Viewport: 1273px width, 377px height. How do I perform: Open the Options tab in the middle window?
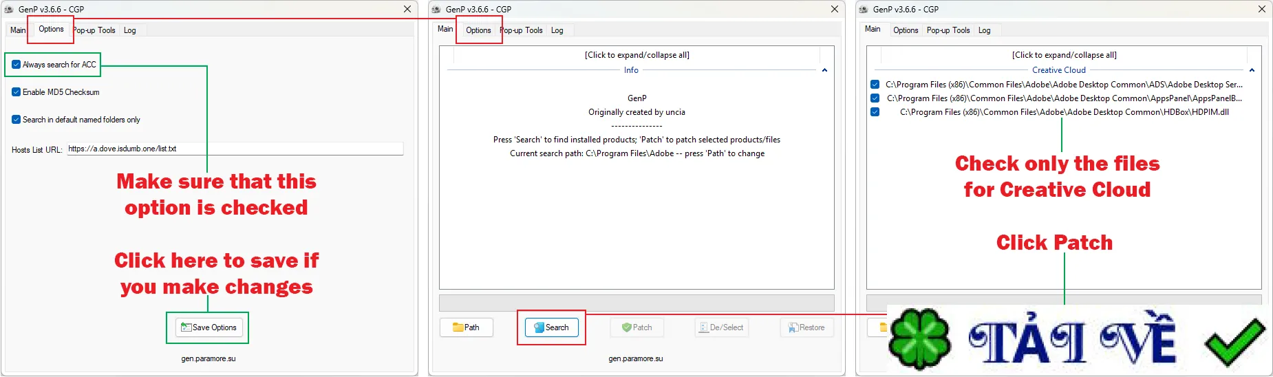coord(478,30)
